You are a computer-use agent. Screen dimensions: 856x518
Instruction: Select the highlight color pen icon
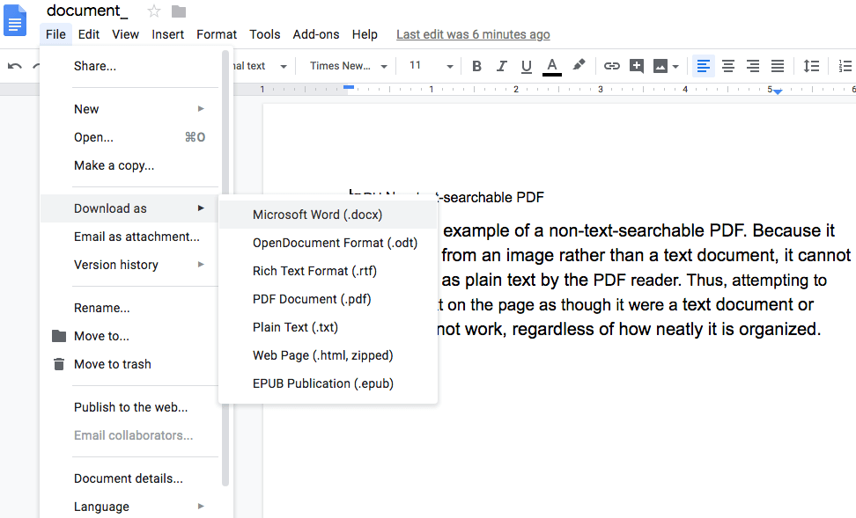pyautogui.click(x=579, y=65)
